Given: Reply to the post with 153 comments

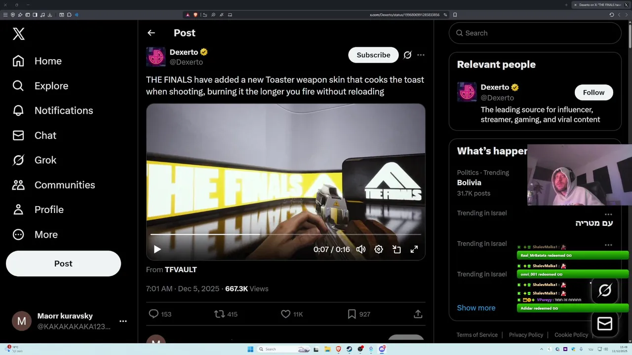Looking at the screenshot, I should tap(160, 314).
